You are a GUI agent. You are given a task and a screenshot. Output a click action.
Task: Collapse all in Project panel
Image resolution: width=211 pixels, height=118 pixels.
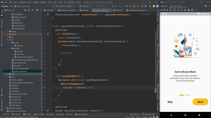pyautogui.click(x=33, y=10)
